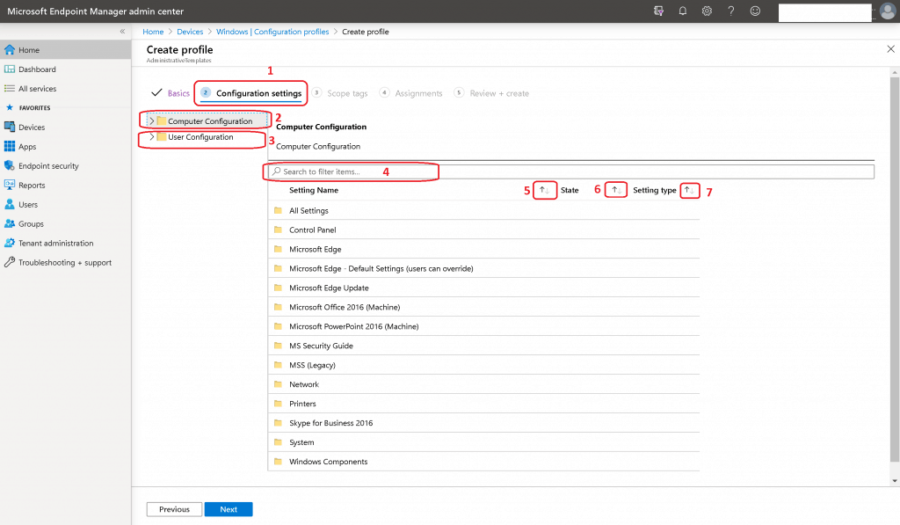This screenshot has height=525, width=900.
Task: Click the Next button
Action: coord(228,508)
